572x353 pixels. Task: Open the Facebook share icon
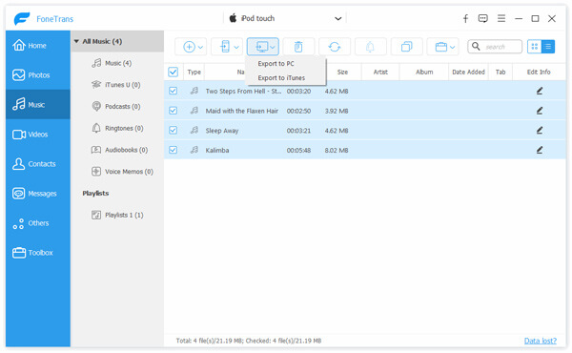pos(465,19)
